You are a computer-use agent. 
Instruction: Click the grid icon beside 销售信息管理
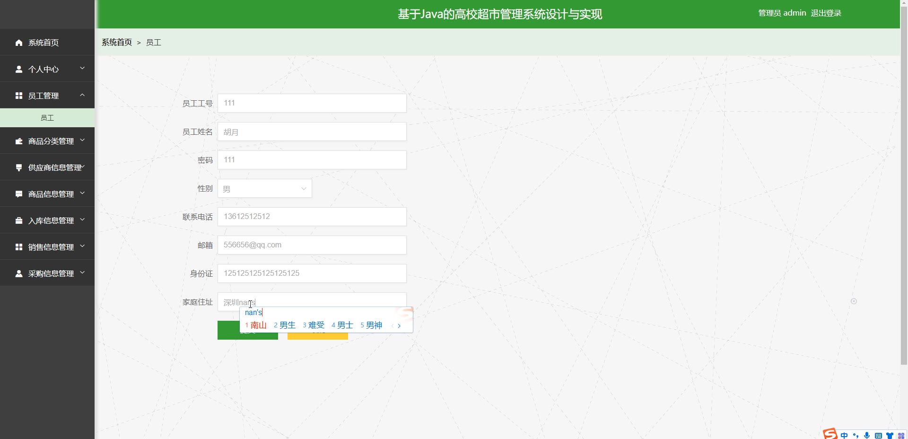(19, 247)
